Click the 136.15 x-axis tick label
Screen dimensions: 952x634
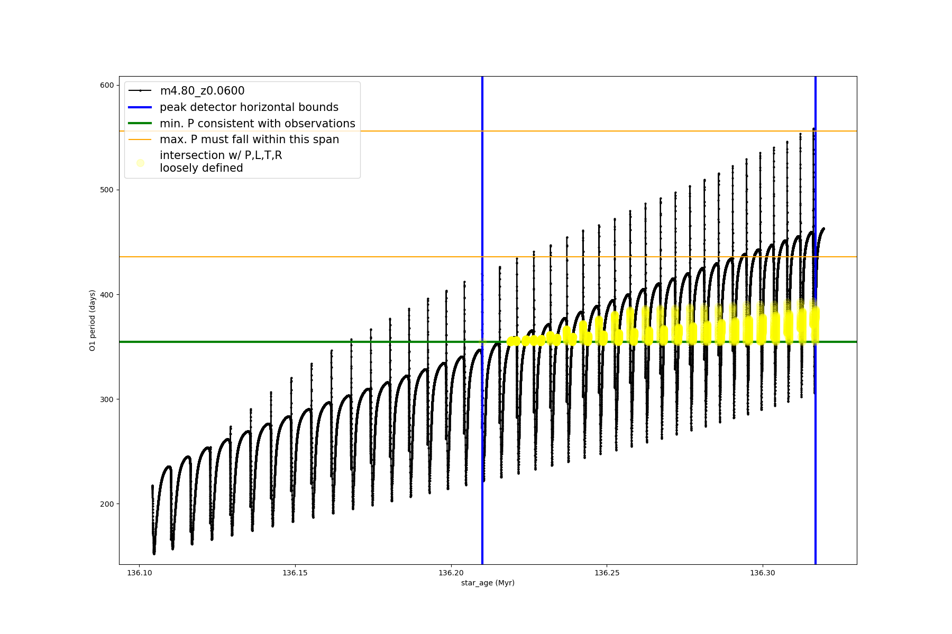(x=295, y=573)
